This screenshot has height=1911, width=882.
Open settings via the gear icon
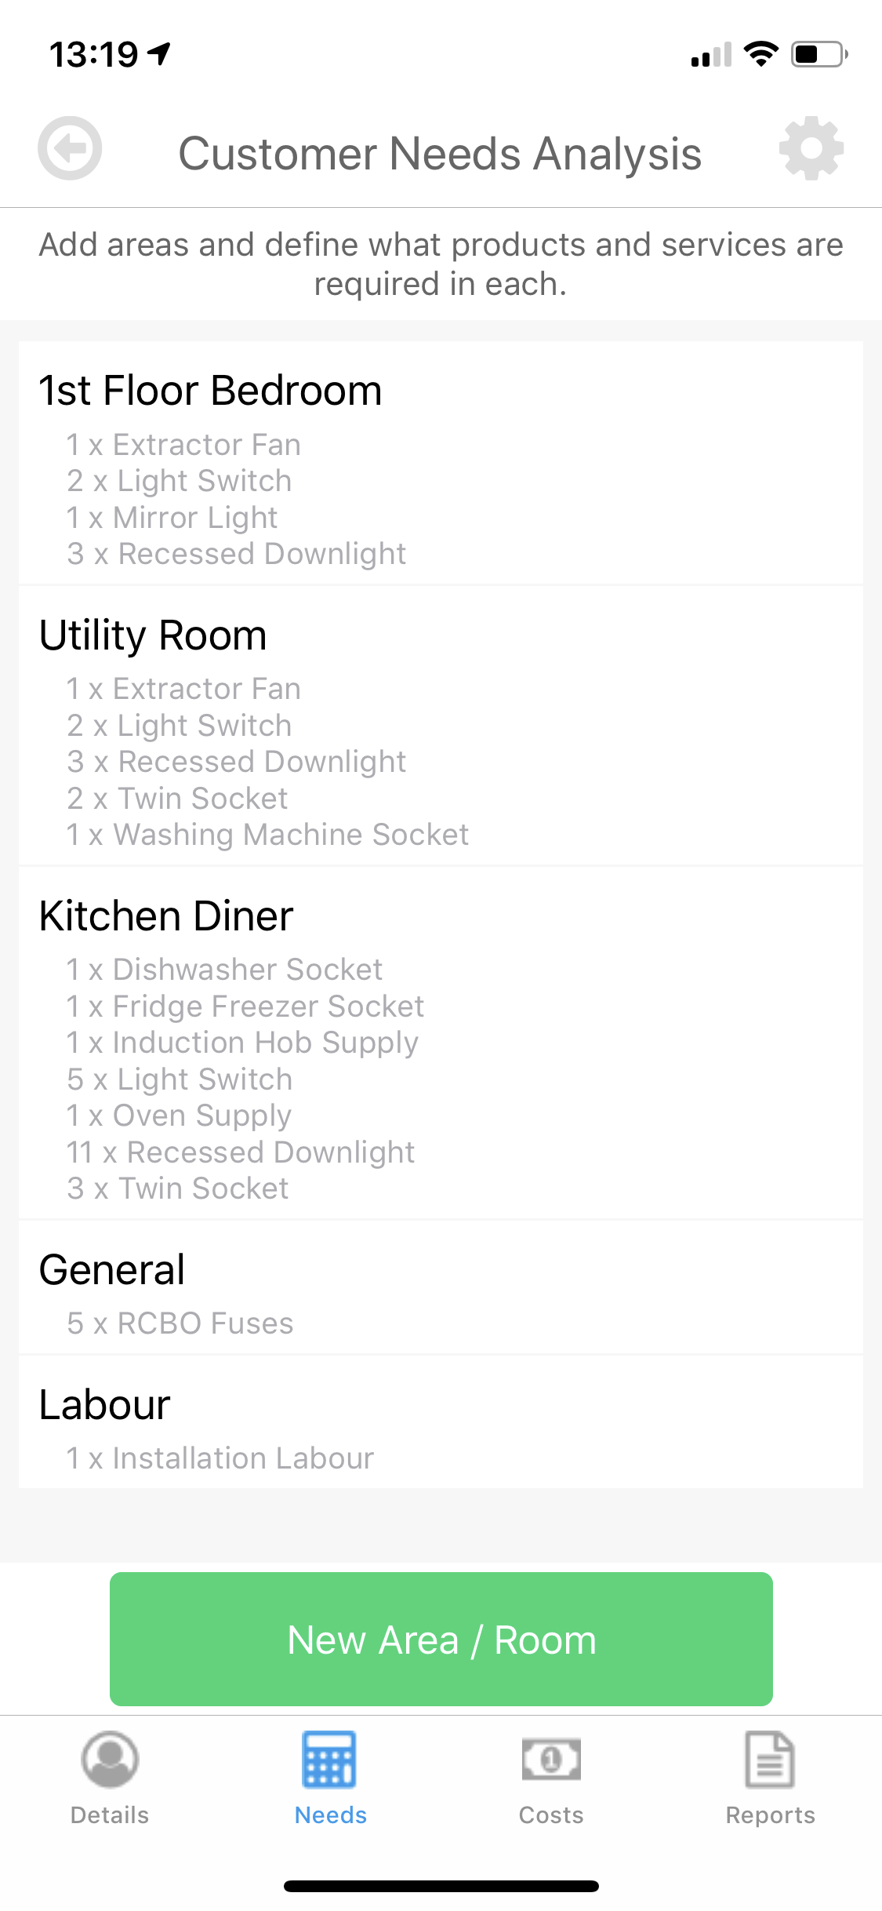(811, 148)
